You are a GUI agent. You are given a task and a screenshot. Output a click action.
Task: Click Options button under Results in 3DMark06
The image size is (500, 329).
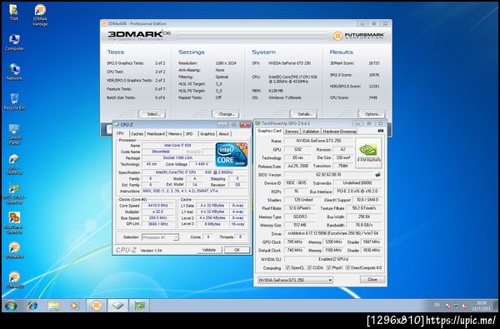(x=372, y=114)
